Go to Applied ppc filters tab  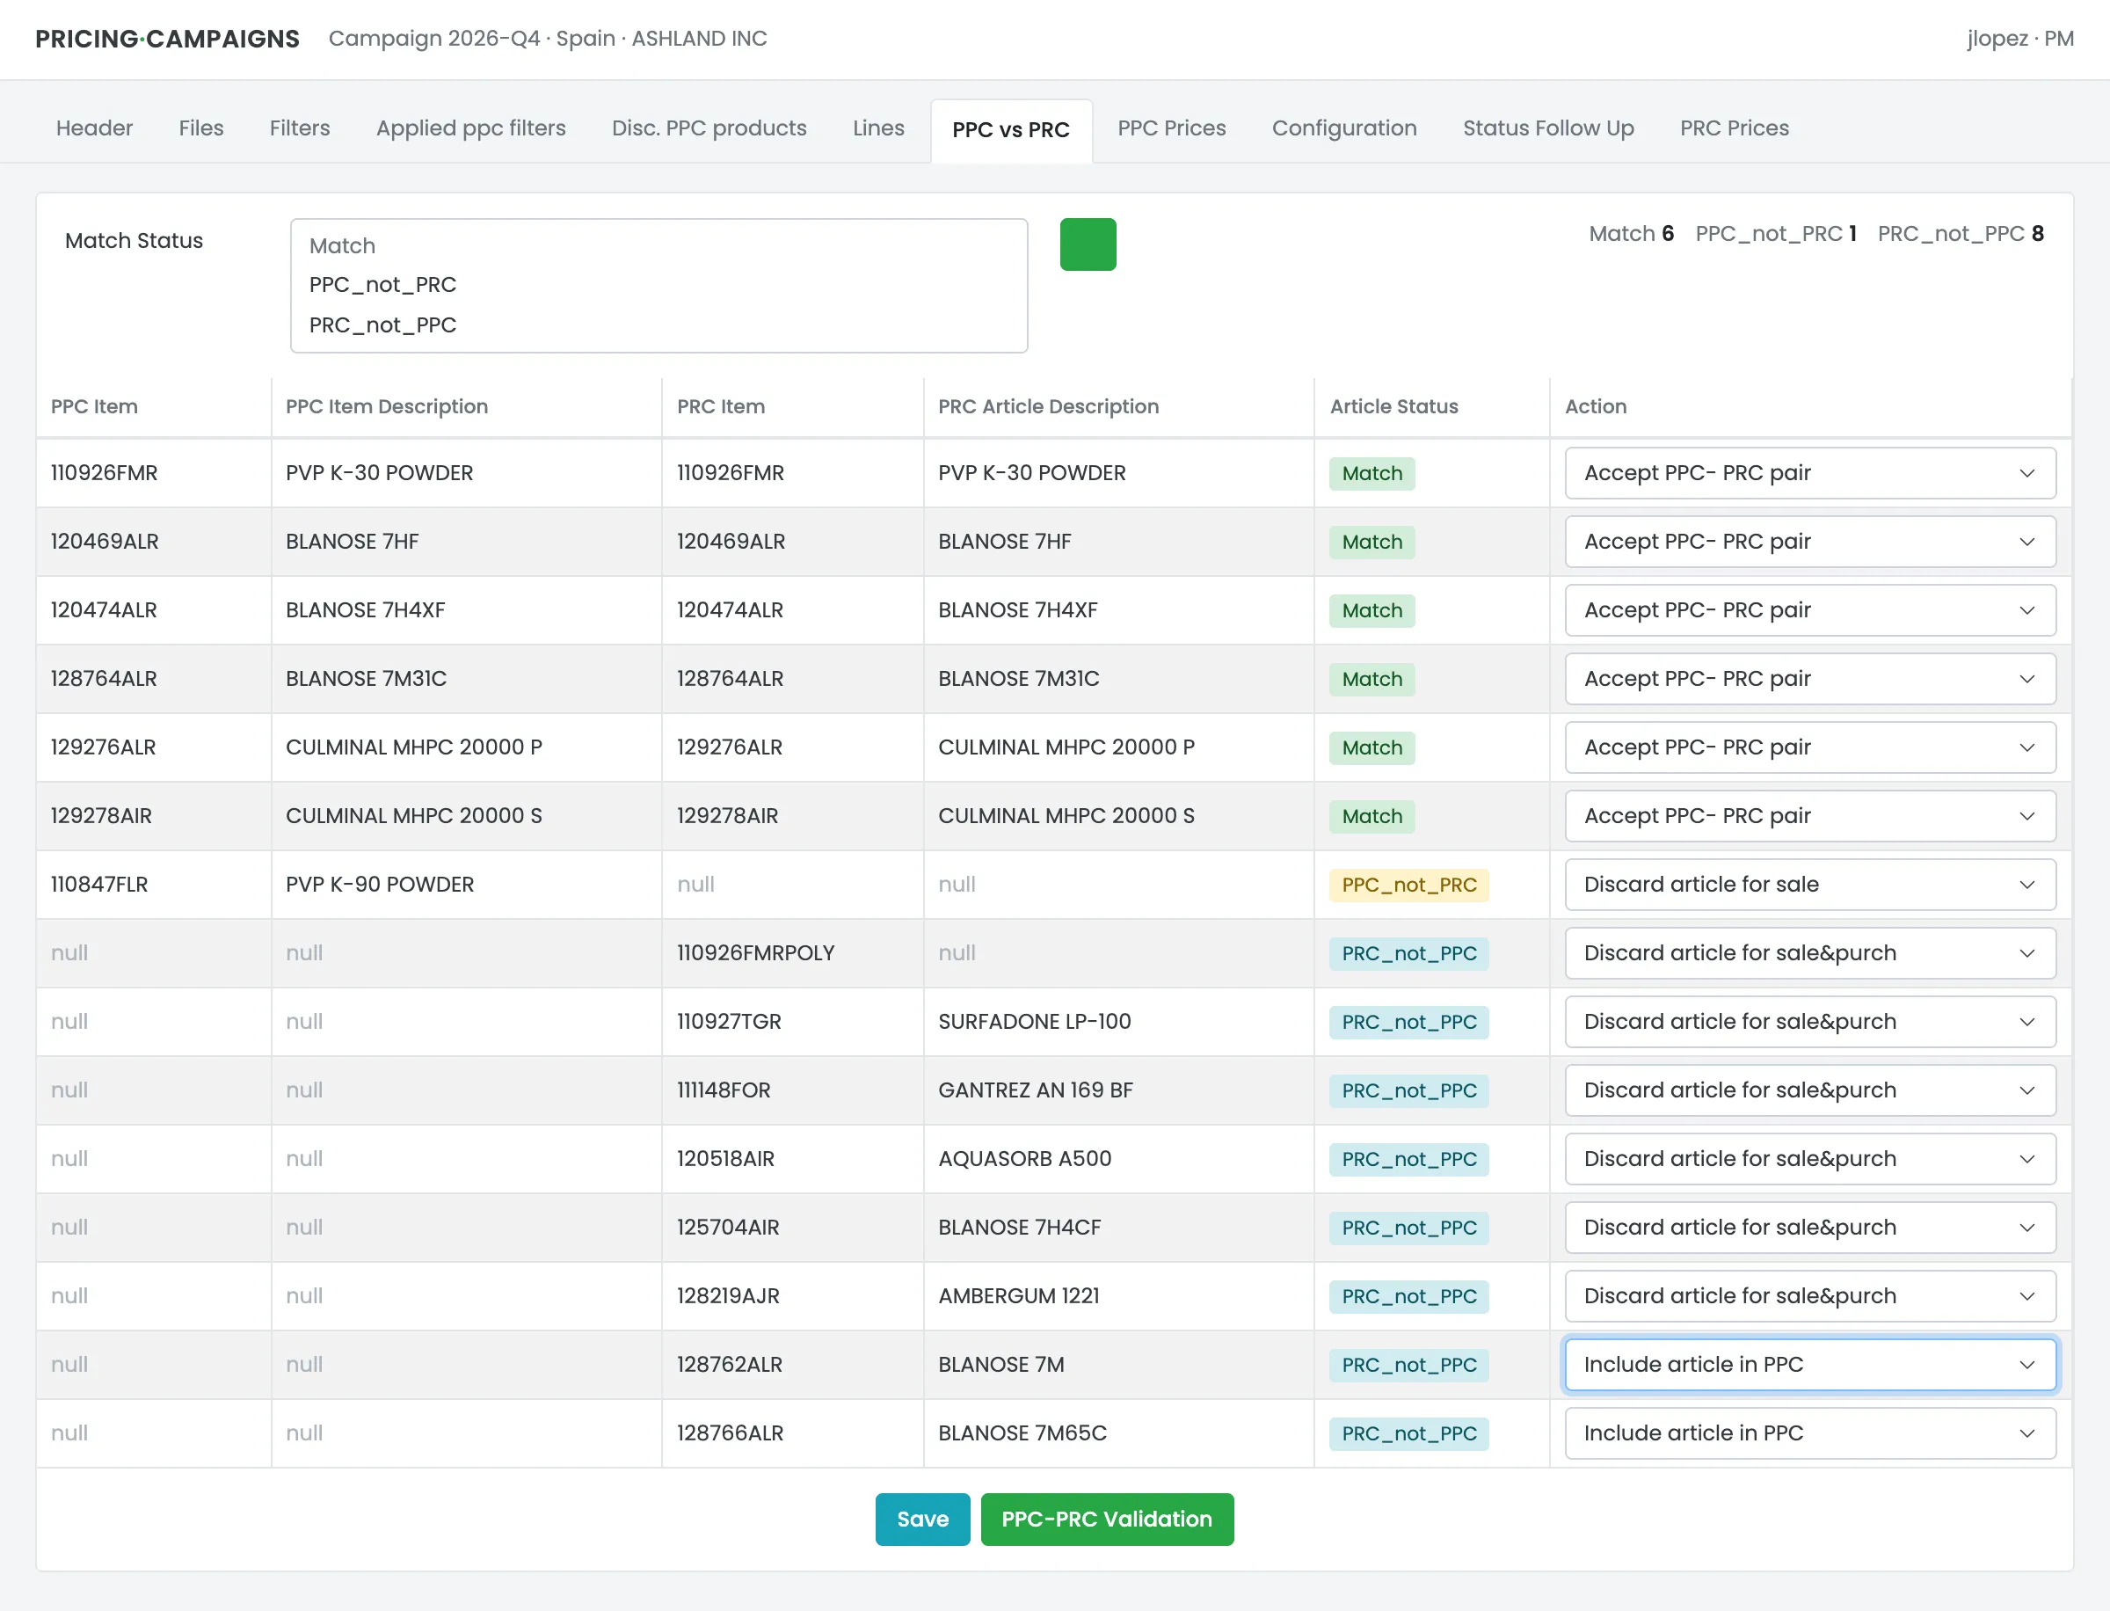pos(470,128)
